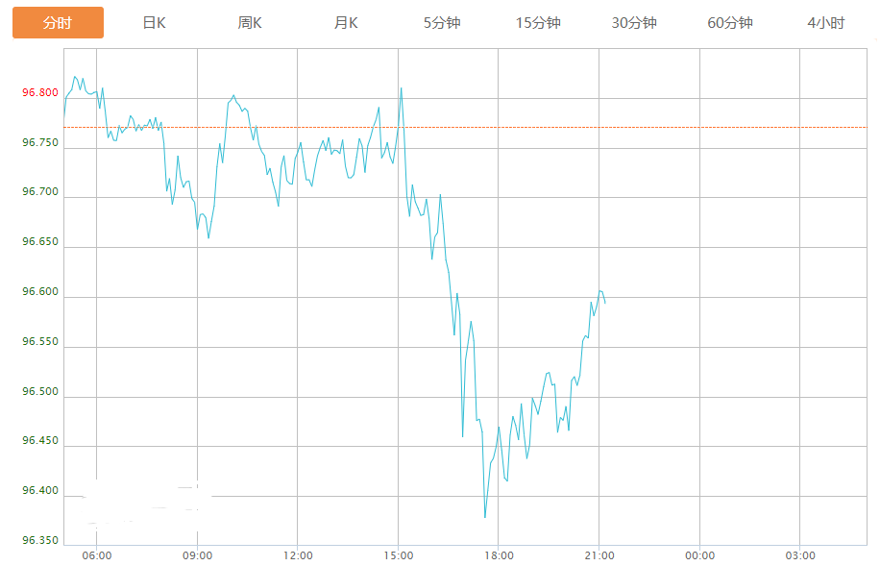The width and height of the screenshot is (880, 566).
Task: Click the 96.350 price axis label
Action: coord(40,541)
